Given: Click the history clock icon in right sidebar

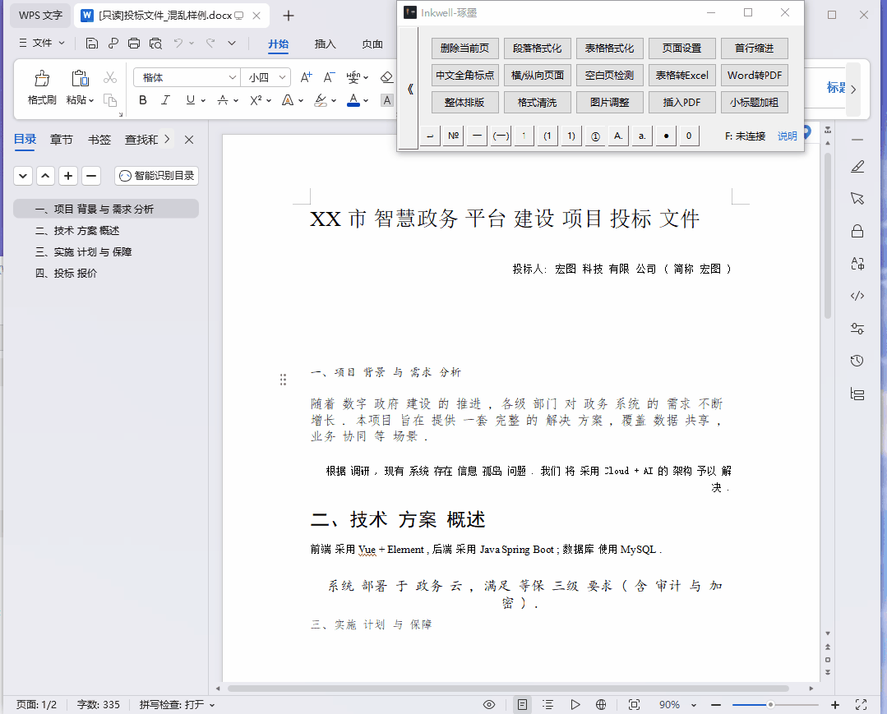Looking at the screenshot, I should click(857, 361).
